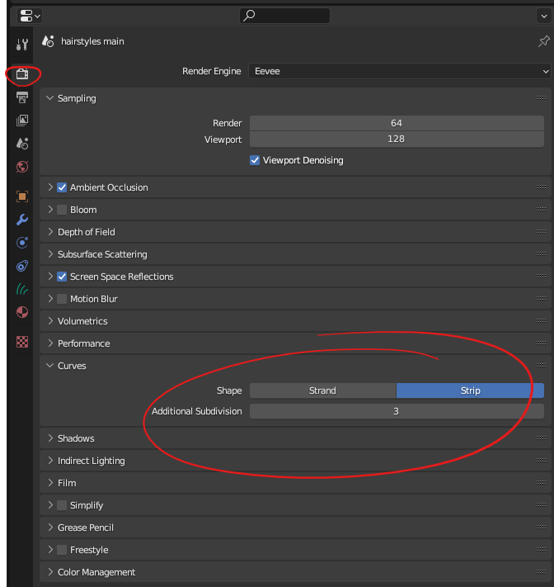Open the Object properties tab

22,196
